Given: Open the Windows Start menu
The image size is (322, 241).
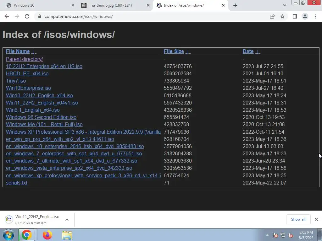Looking at the screenshot, I should (8, 235).
